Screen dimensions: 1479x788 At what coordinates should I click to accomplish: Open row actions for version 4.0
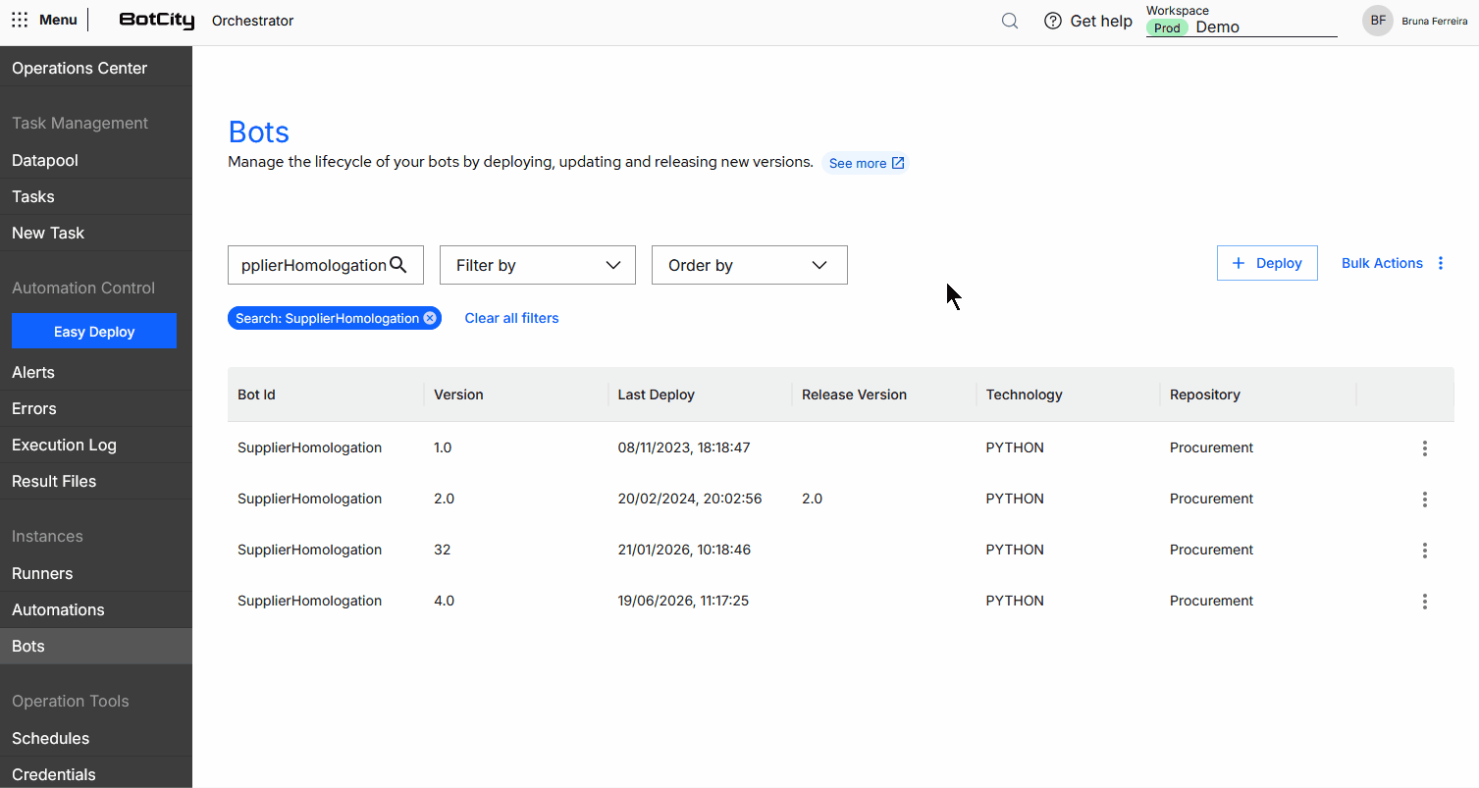click(x=1425, y=602)
